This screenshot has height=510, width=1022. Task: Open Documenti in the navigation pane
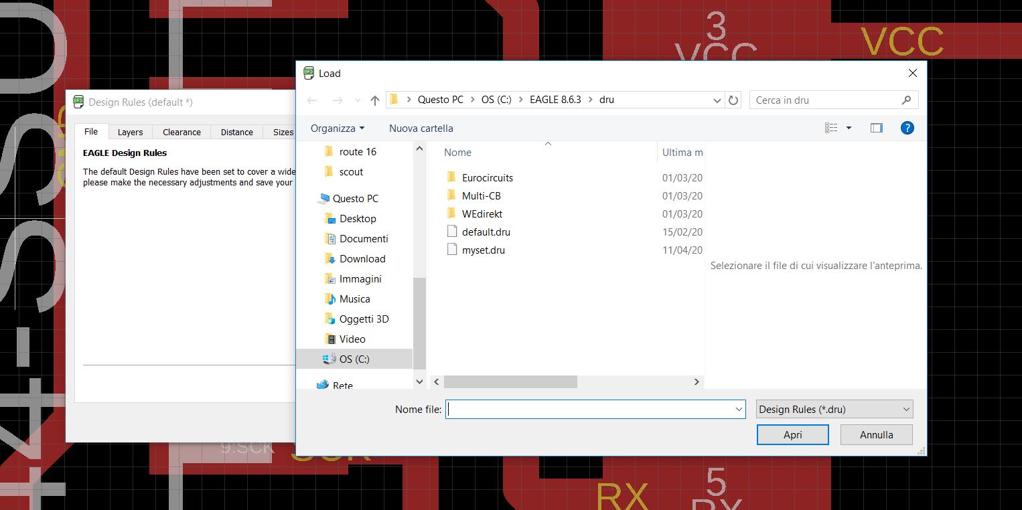tap(364, 239)
